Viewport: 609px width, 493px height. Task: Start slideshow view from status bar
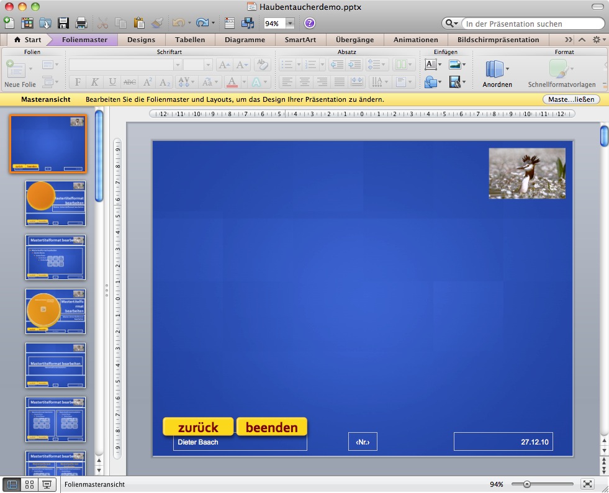click(x=47, y=485)
